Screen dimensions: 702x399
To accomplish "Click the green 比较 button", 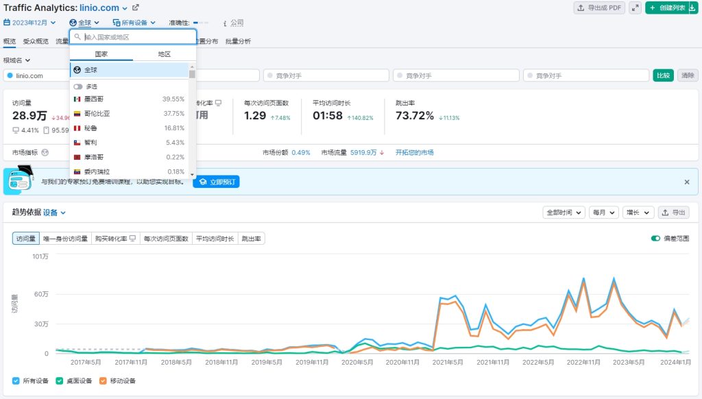I will [x=663, y=75].
